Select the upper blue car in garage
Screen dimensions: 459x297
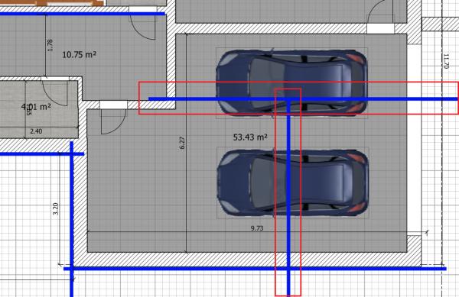pyautogui.click(x=291, y=83)
